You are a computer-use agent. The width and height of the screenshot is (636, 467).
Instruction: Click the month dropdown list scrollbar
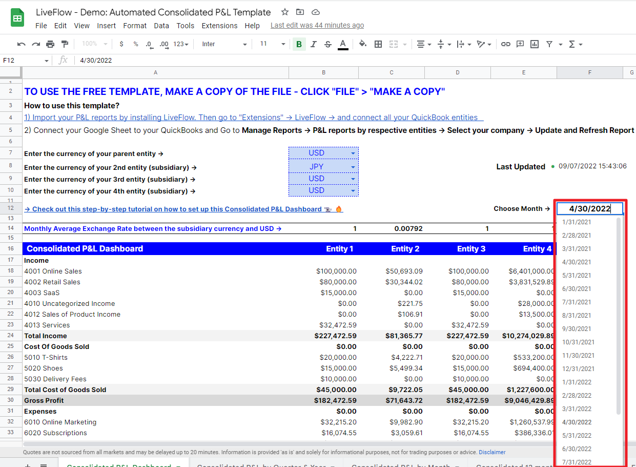tap(619, 316)
